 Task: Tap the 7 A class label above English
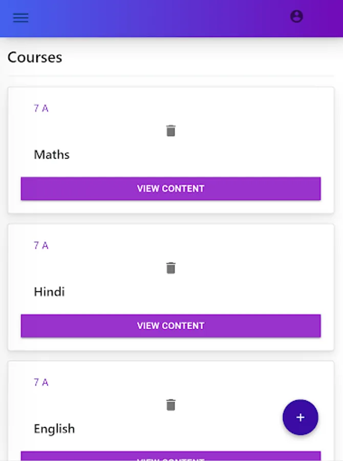pos(41,382)
